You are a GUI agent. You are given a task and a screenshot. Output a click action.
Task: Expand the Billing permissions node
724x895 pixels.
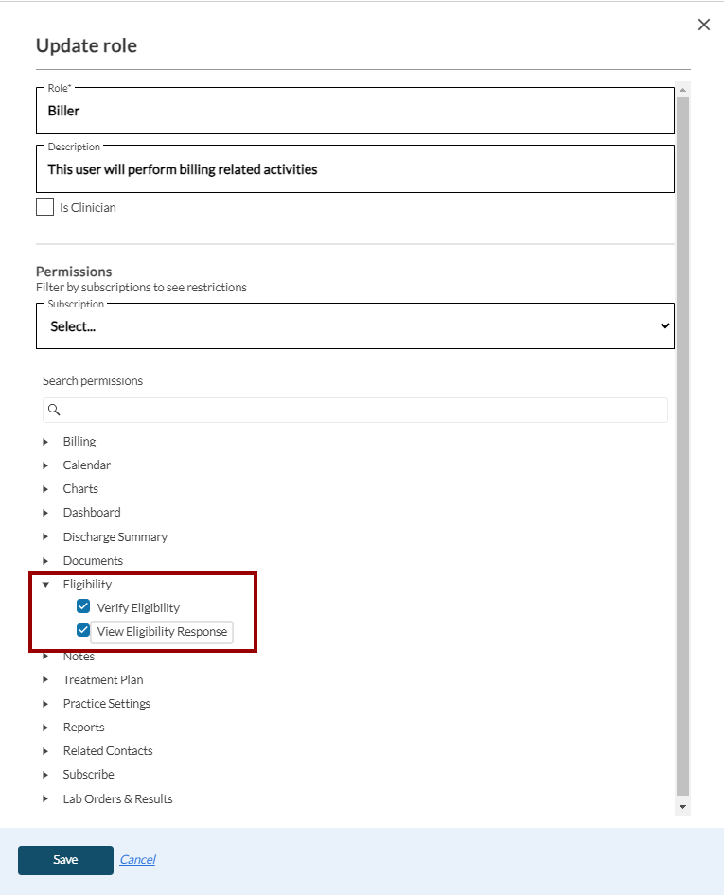(x=45, y=442)
